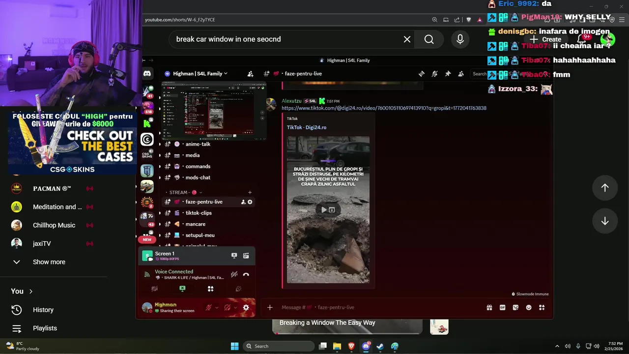Toggle noise suppression in voice panel
Screen dimensions: 629x354
tap(234, 274)
